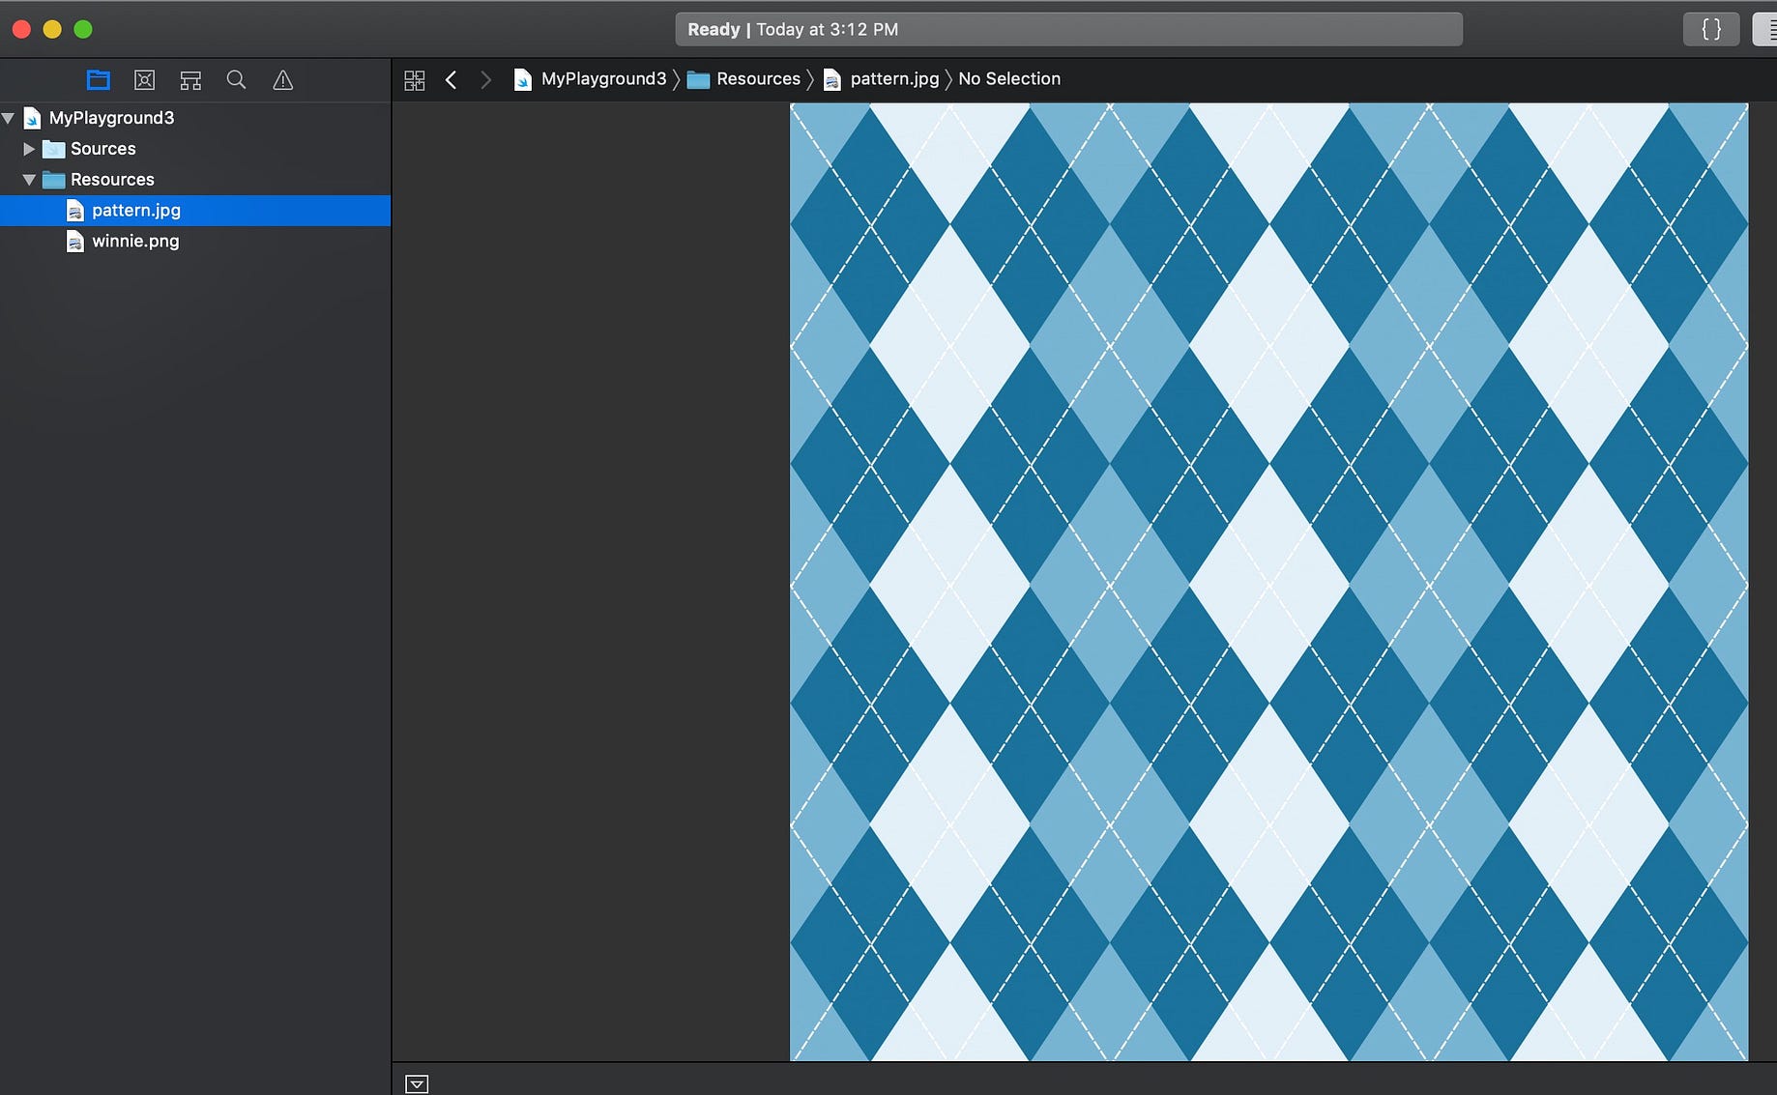
Task: Click the MyPlayground3 swift icon in the navigator
Action: click(x=32, y=118)
